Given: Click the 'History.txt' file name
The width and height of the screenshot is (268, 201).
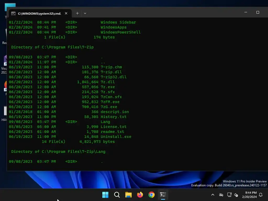Looking at the screenshot, I should (x=114, y=117).
